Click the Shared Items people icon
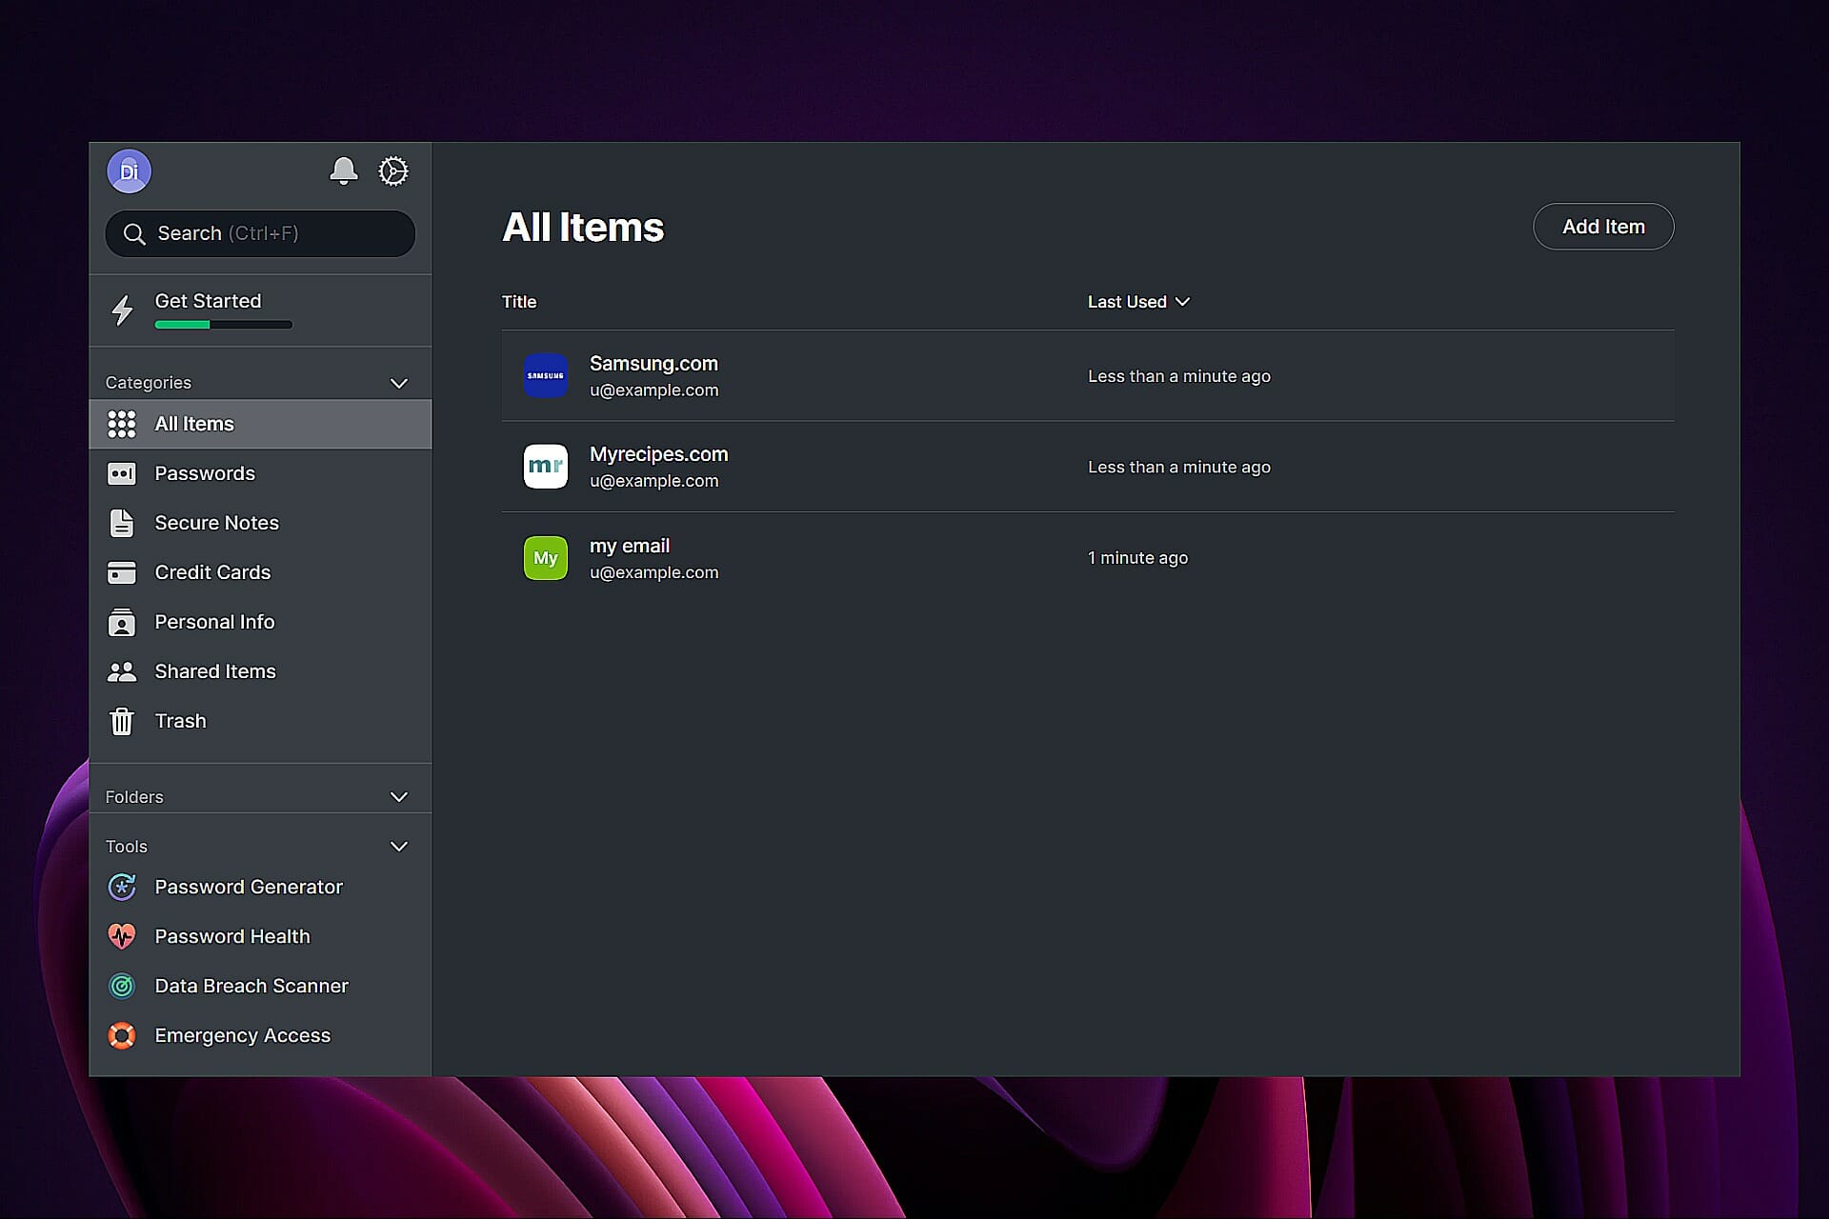1829x1219 pixels. point(122,671)
